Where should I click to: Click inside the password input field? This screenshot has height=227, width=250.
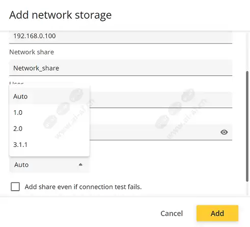154,132
